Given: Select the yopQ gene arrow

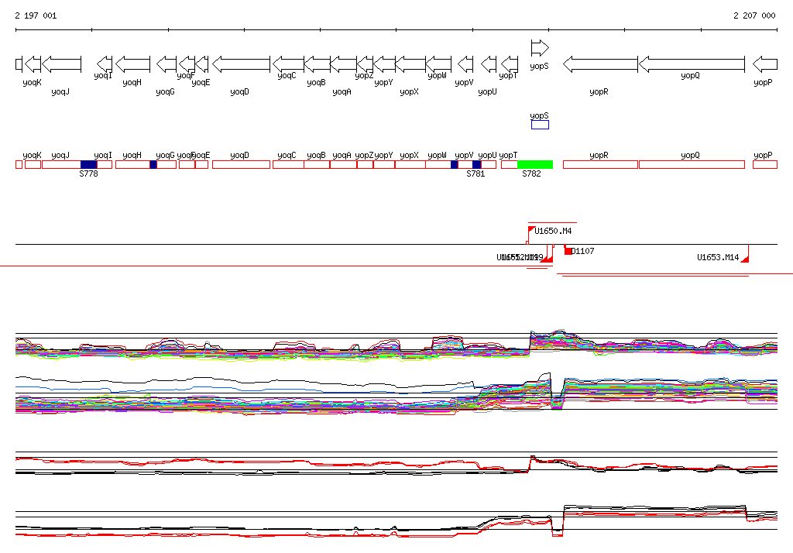Looking at the screenshot, I should [x=692, y=64].
